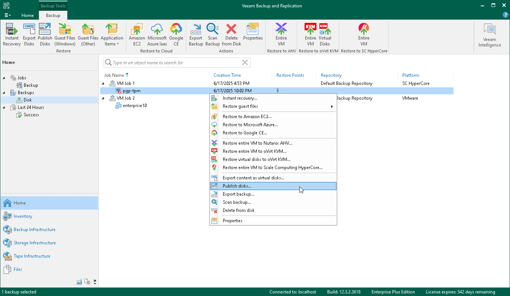Collapse the Backups tree node
The image size is (510, 296).
pos(4,93)
